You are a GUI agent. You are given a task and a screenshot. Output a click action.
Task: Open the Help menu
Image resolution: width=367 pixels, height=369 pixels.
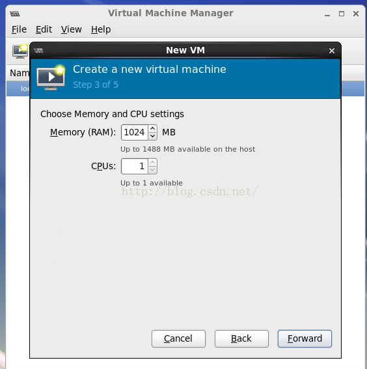pyautogui.click(x=101, y=29)
